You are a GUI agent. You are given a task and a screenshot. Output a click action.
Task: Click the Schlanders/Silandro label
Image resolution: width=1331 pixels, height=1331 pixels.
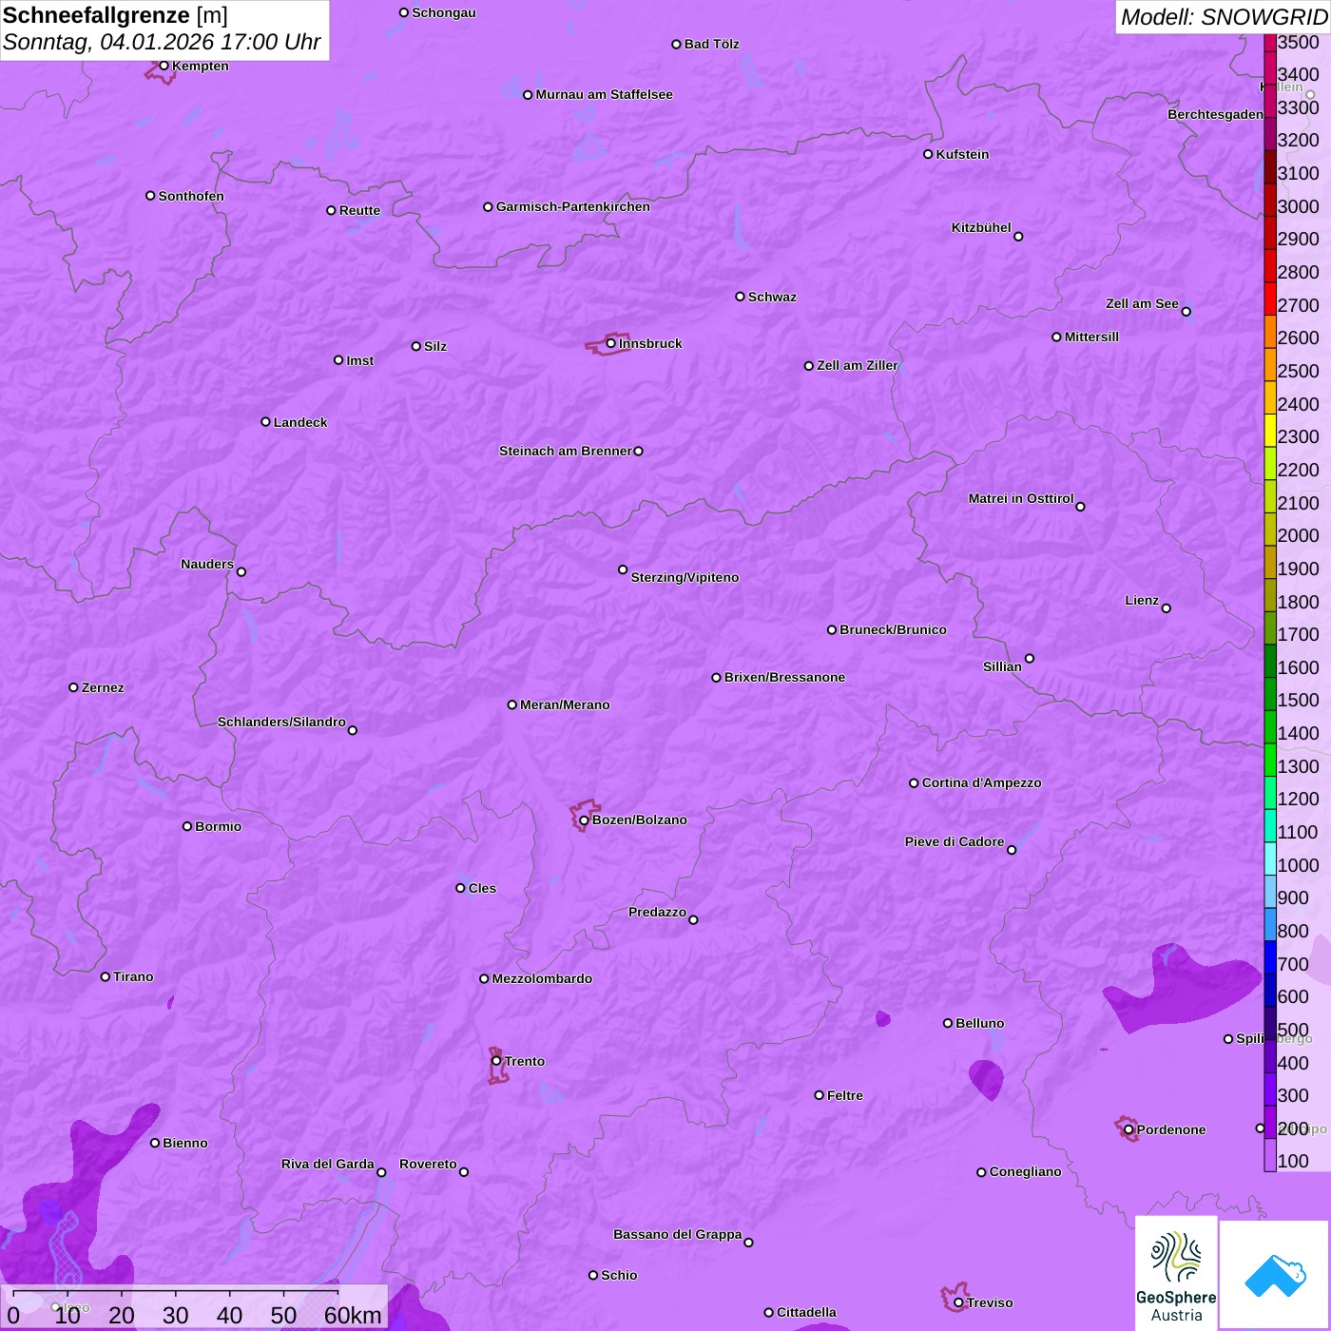click(x=281, y=722)
